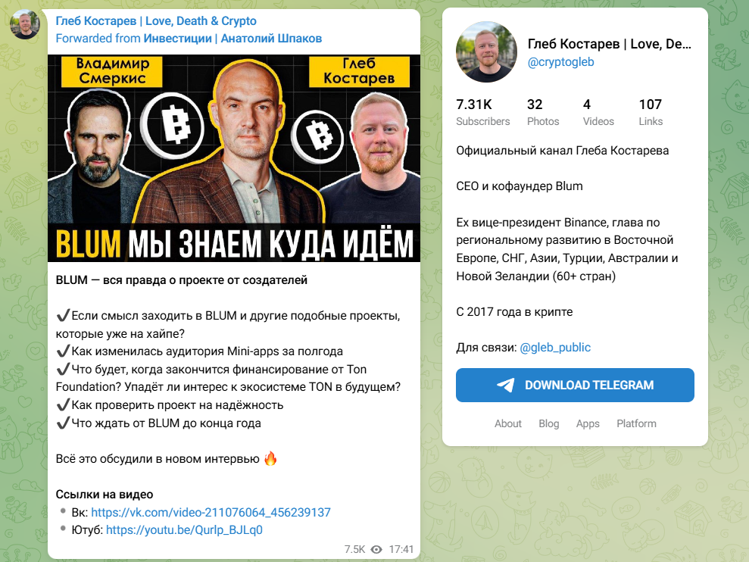Open the VK video link
The width and height of the screenshot is (749, 562).
[211, 512]
